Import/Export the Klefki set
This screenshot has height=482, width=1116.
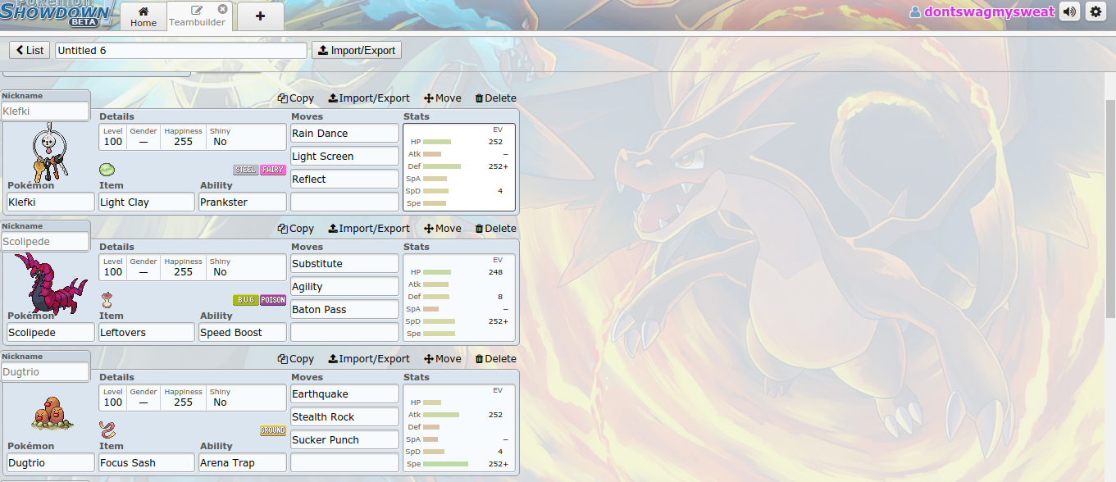(369, 98)
